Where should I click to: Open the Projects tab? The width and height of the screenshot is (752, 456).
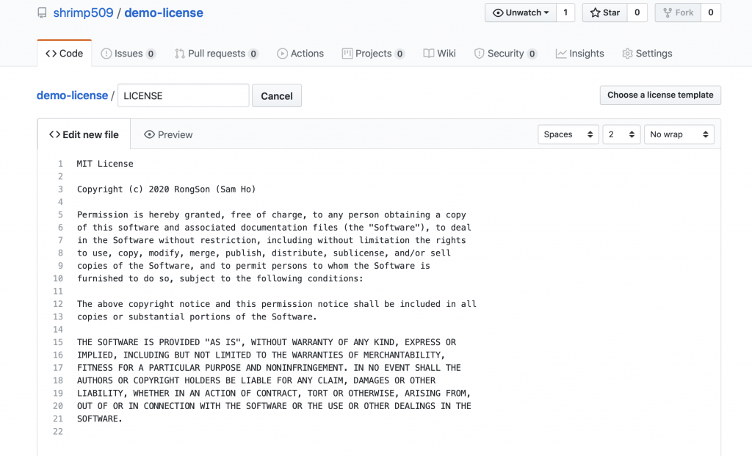[x=373, y=53]
